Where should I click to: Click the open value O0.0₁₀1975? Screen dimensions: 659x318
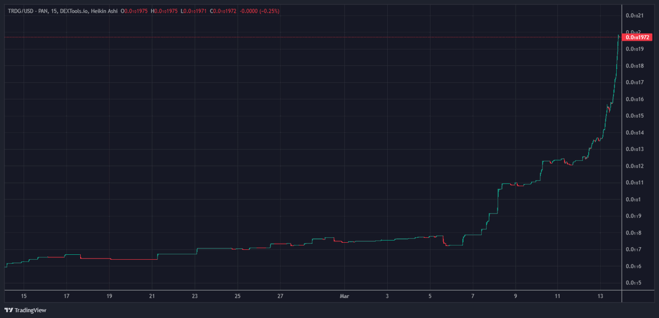tap(134, 11)
